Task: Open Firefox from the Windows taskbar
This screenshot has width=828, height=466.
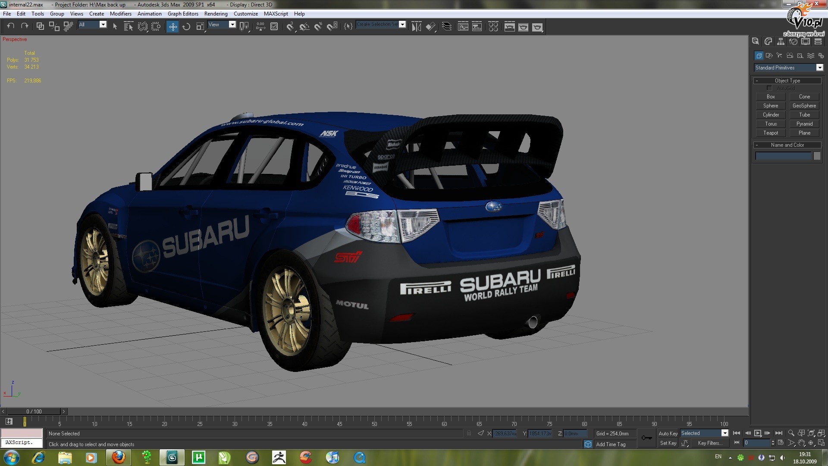Action: click(x=118, y=457)
